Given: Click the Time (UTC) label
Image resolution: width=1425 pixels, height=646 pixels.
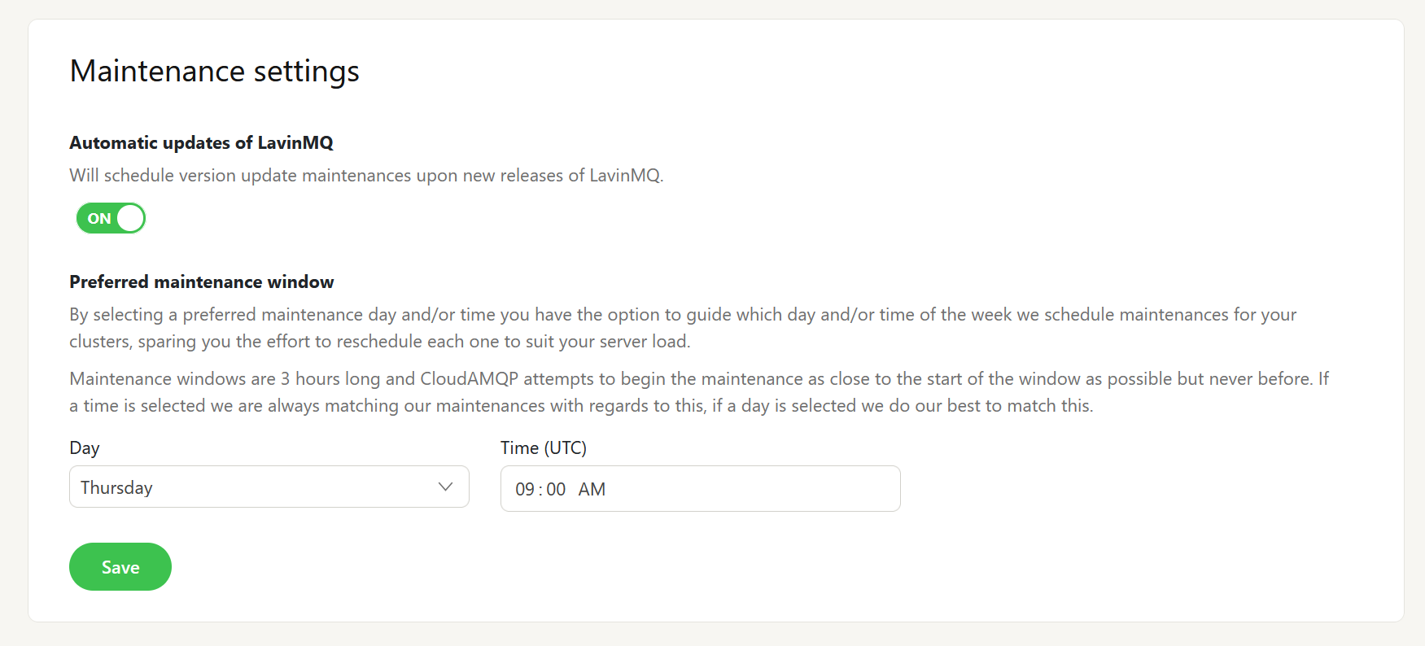Looking at the screenshot, I should pos(543,447).
